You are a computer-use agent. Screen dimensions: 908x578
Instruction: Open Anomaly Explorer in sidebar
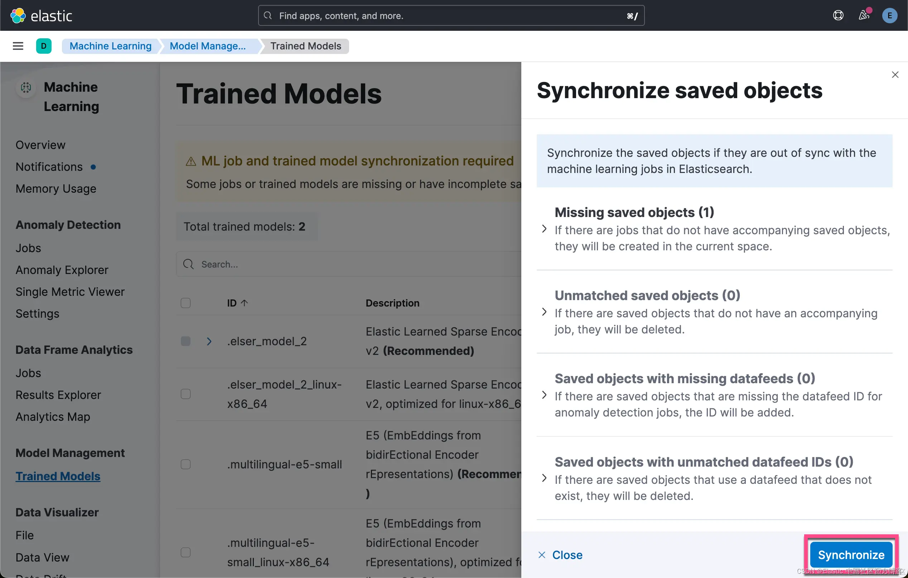pyautogui.click(x=62, y=270)
